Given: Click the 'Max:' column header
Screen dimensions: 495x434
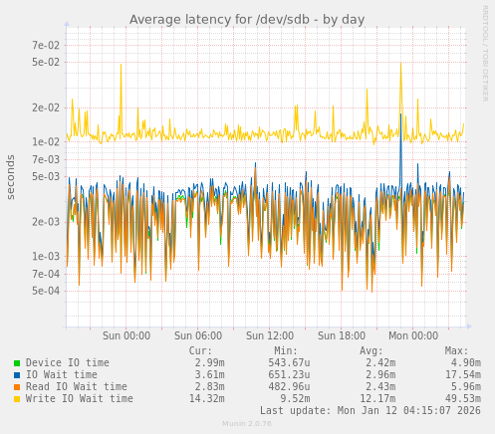Looking at the screenshot, I should click(x=456, y=350).
